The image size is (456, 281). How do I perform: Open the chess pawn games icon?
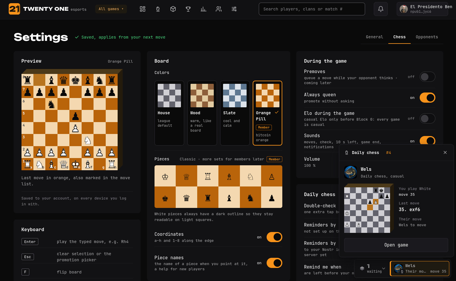pyautogui.click(x=158, y=9)
